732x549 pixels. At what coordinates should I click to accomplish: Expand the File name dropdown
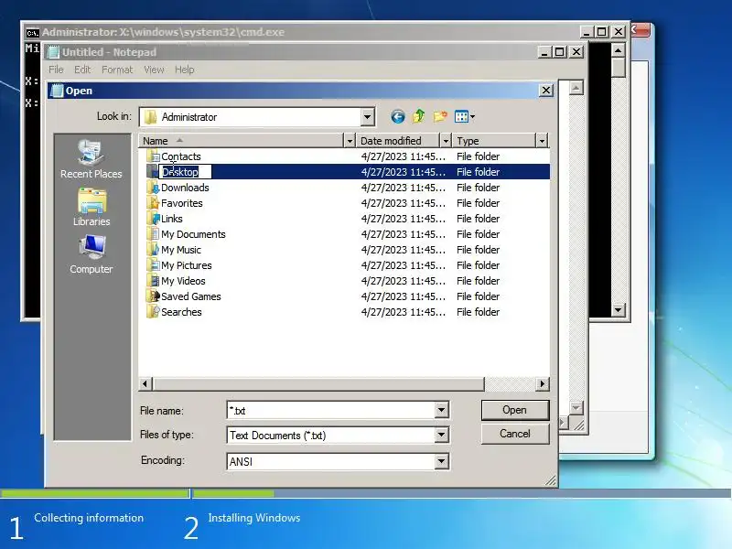[x=441, y=410]
